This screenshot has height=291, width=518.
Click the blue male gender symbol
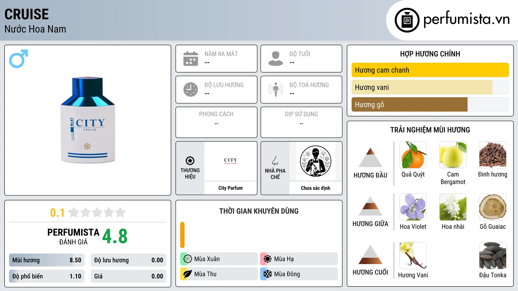click(18, 59)
